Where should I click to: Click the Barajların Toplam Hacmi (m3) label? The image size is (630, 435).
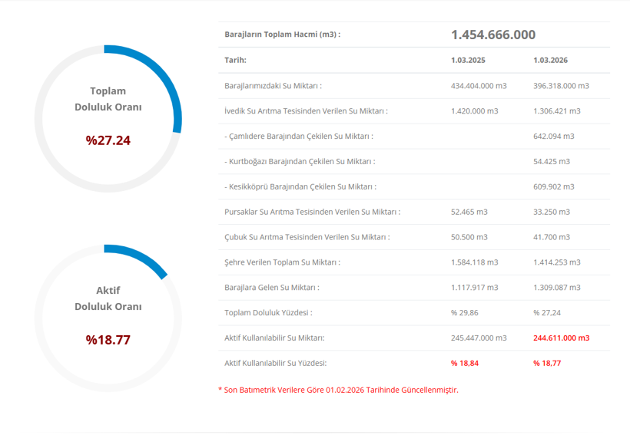pos(282,35)
